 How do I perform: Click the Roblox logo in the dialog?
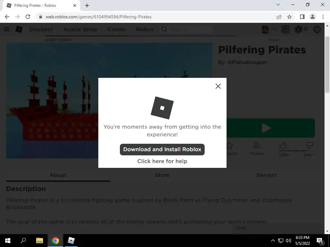(x=162, y=108)
